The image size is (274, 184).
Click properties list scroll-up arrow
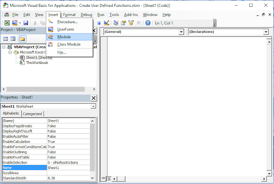pyautogui.click(x=92, y=121)
